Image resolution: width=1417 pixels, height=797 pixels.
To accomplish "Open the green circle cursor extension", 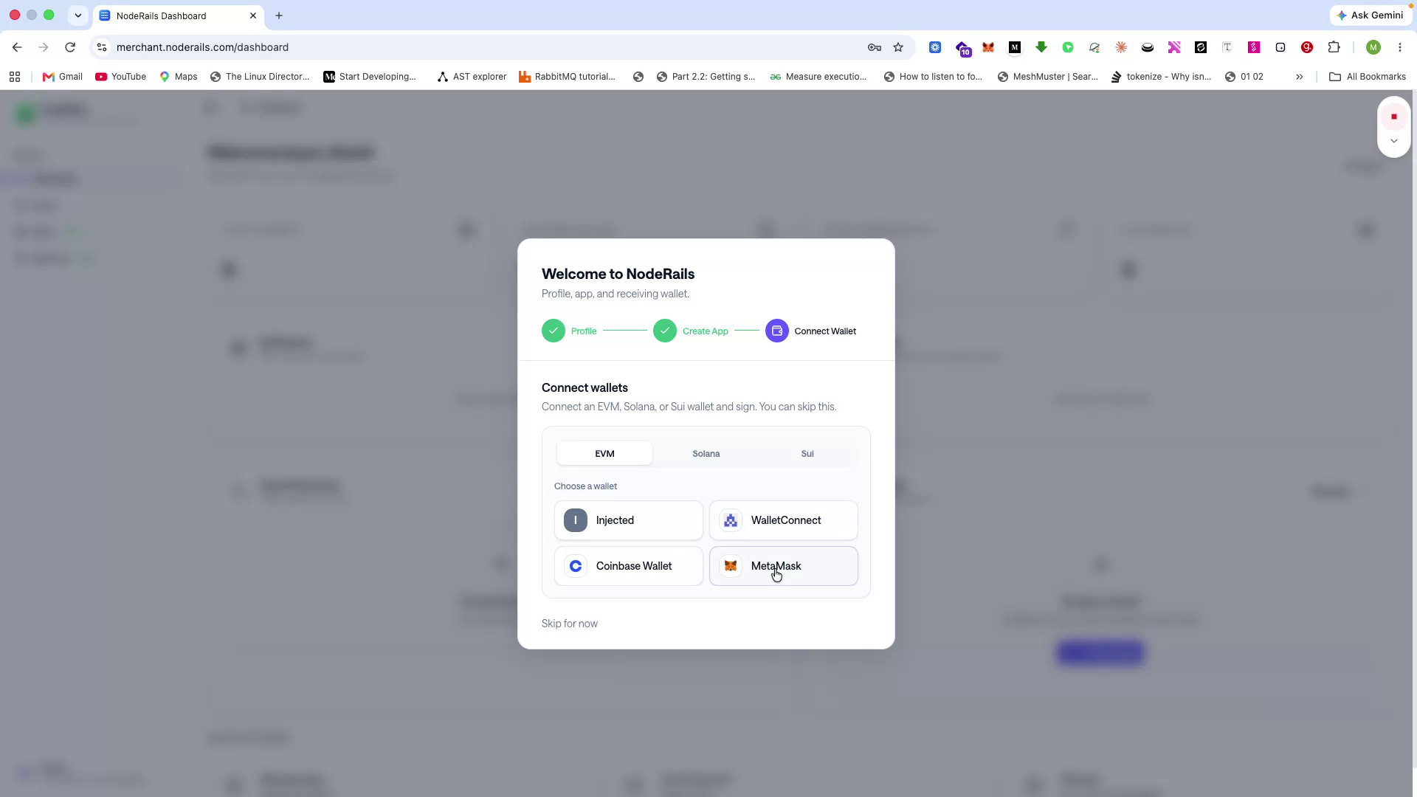I will [1068, 47].
